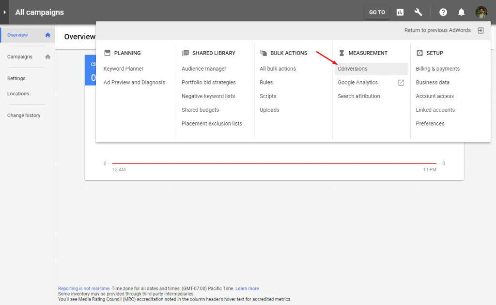
Task: Click the Tools wrench icon
Action: [418, 12]
